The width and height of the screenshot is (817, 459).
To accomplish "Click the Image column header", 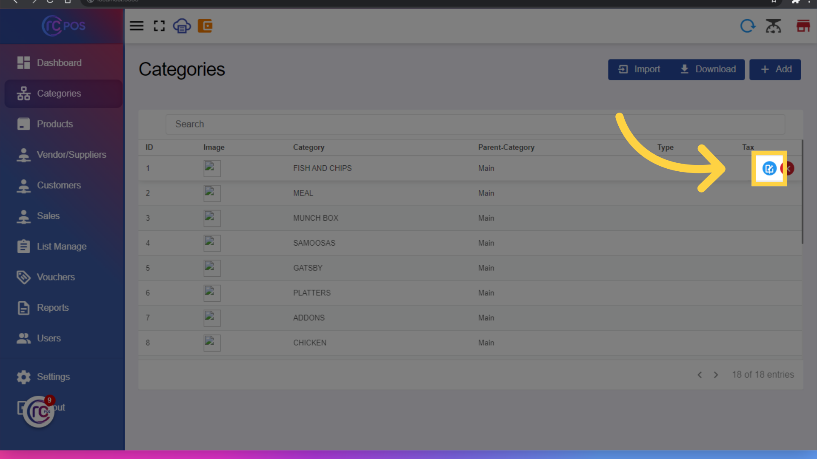I will [214, 147].
